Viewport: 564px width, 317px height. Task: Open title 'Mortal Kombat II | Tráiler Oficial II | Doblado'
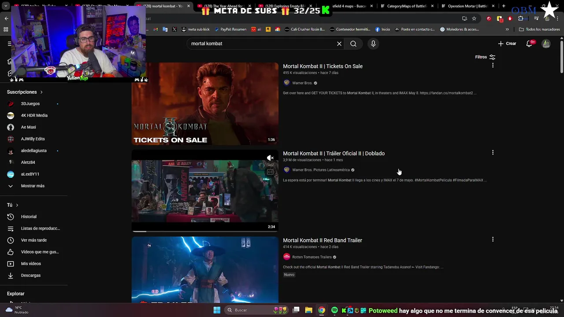334,153
